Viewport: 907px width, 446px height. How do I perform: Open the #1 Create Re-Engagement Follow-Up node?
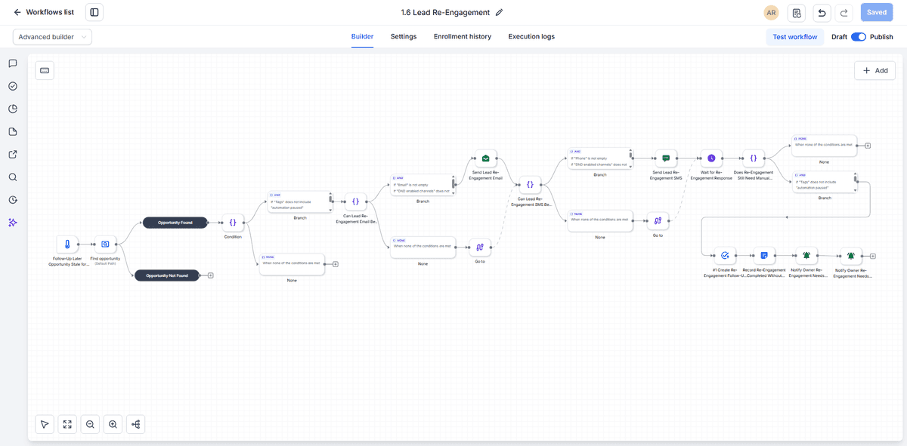[x=725, y=256]
